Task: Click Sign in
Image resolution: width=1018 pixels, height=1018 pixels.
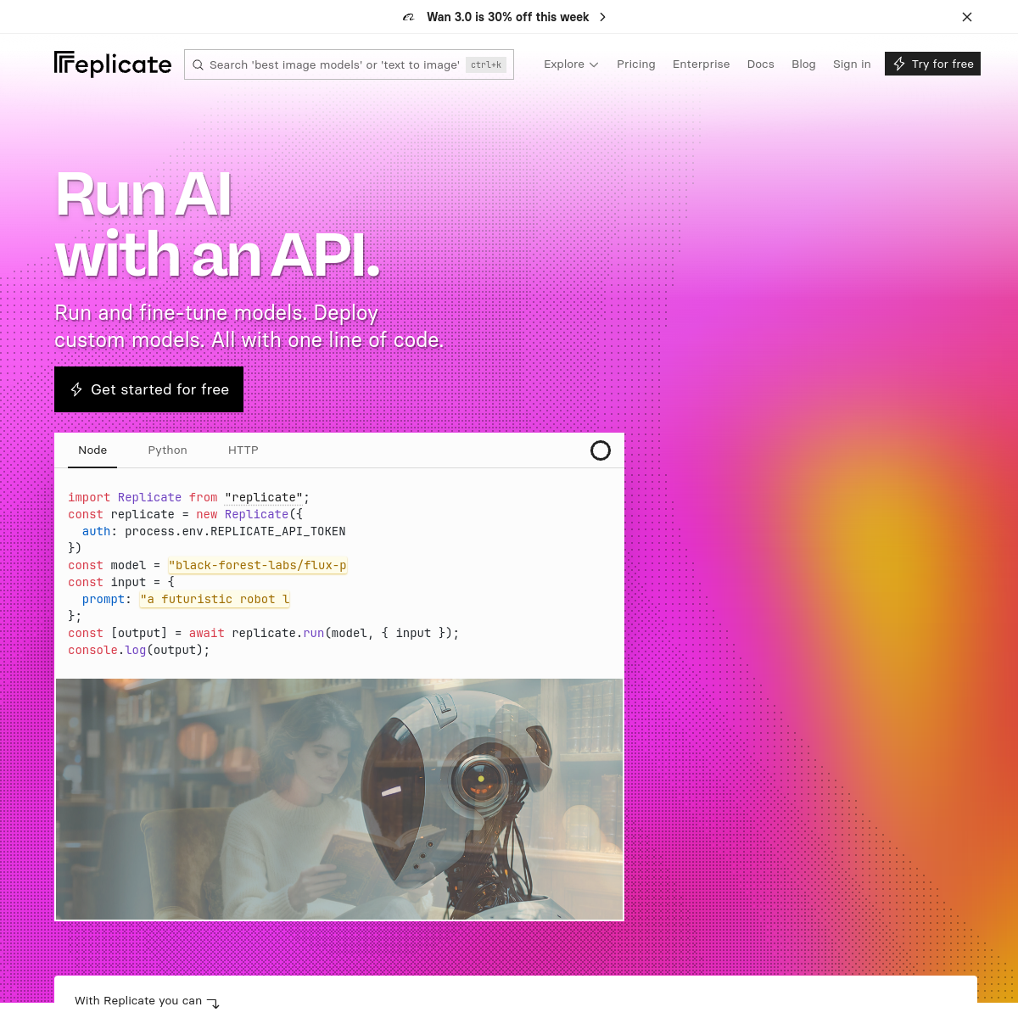Action: pos(852,64)
